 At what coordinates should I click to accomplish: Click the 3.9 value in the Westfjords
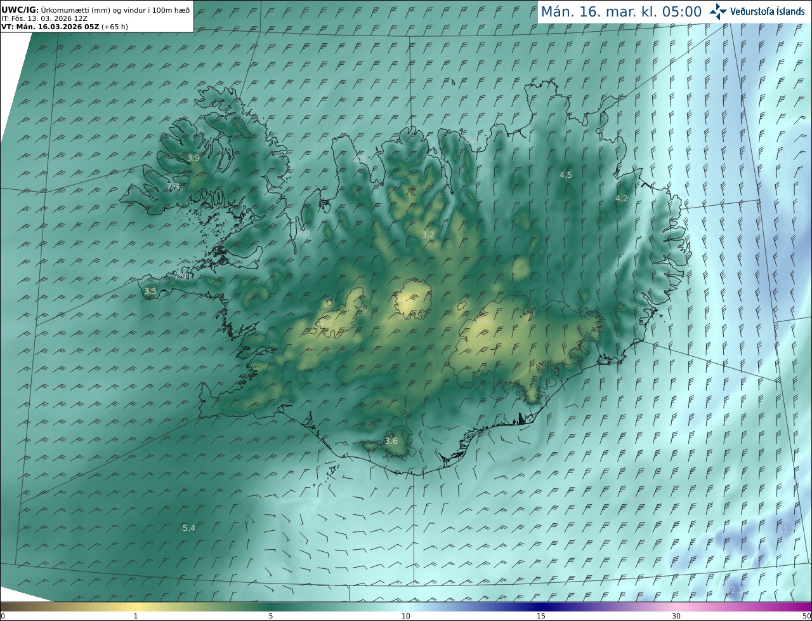point(193,157)
